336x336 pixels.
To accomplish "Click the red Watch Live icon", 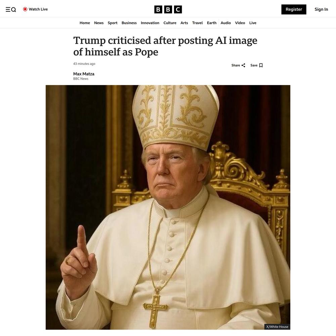I will (x=25, y=9).
